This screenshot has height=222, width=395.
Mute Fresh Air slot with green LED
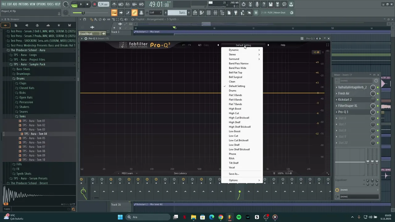point(378,94)
